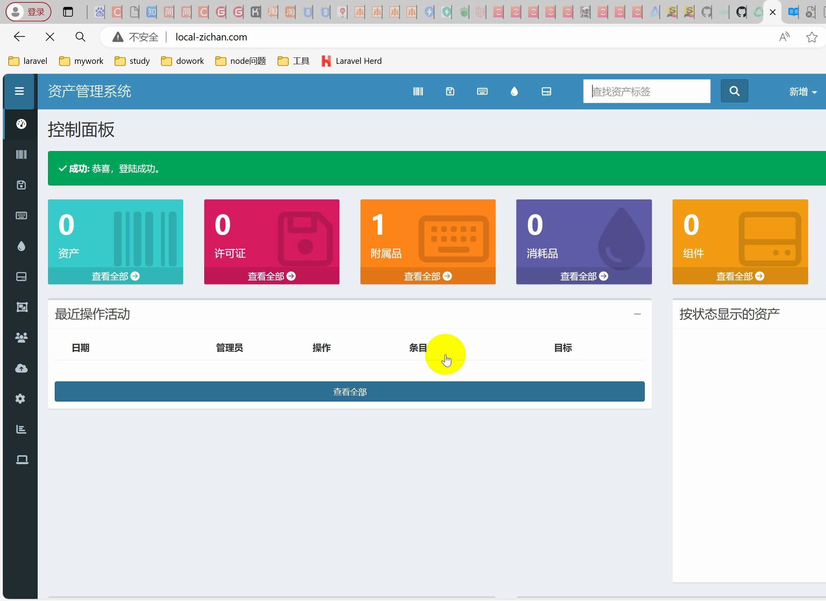Expand the 新增 dropdown menu
Image resolution: width=826 pixels, height=601 pixels.
pyautogui.click(x=803, y=92)
